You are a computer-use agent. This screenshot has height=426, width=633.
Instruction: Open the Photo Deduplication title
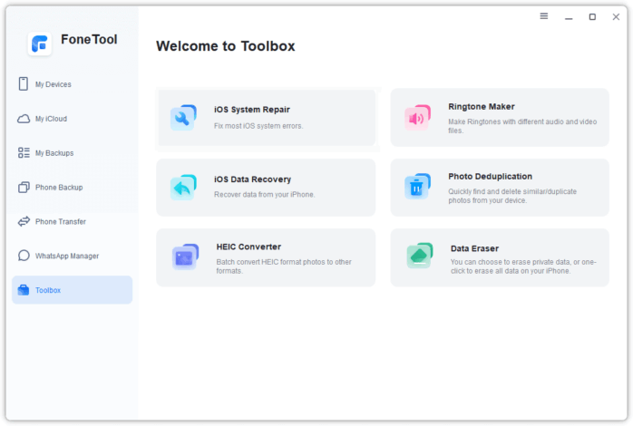coord(490,176)
